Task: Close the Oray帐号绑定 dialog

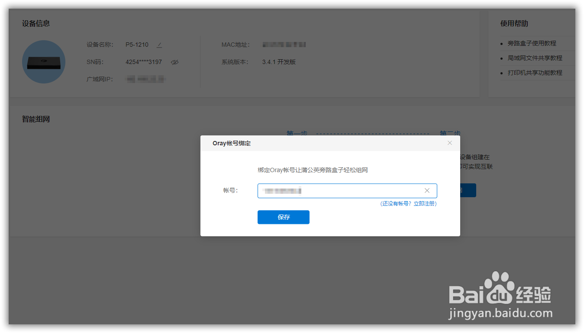Action: pos(450,143)
